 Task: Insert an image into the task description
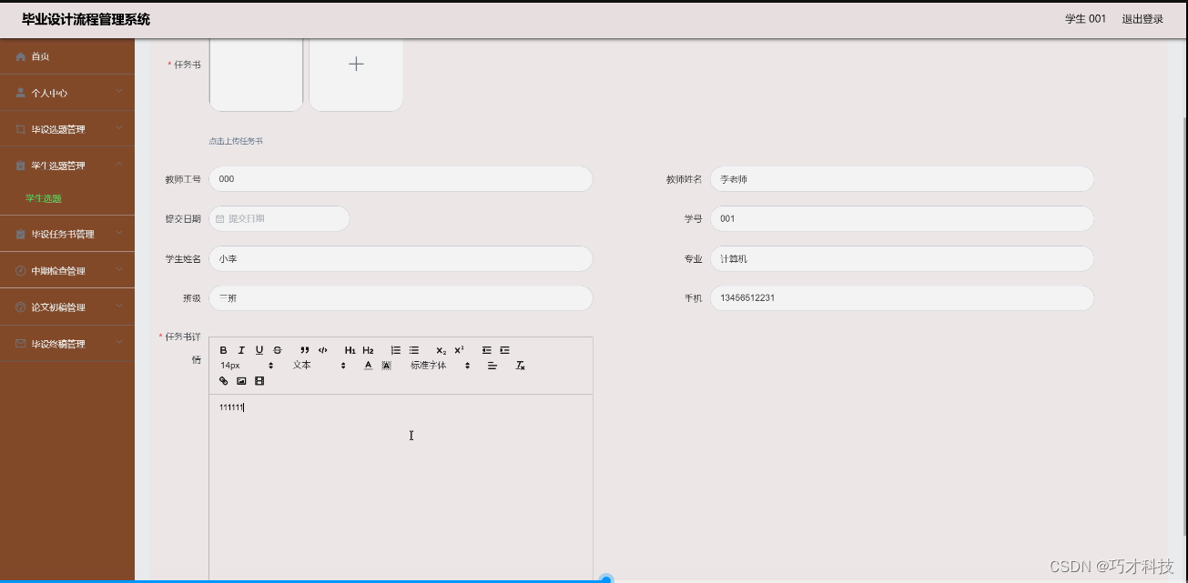coord(240,380)
